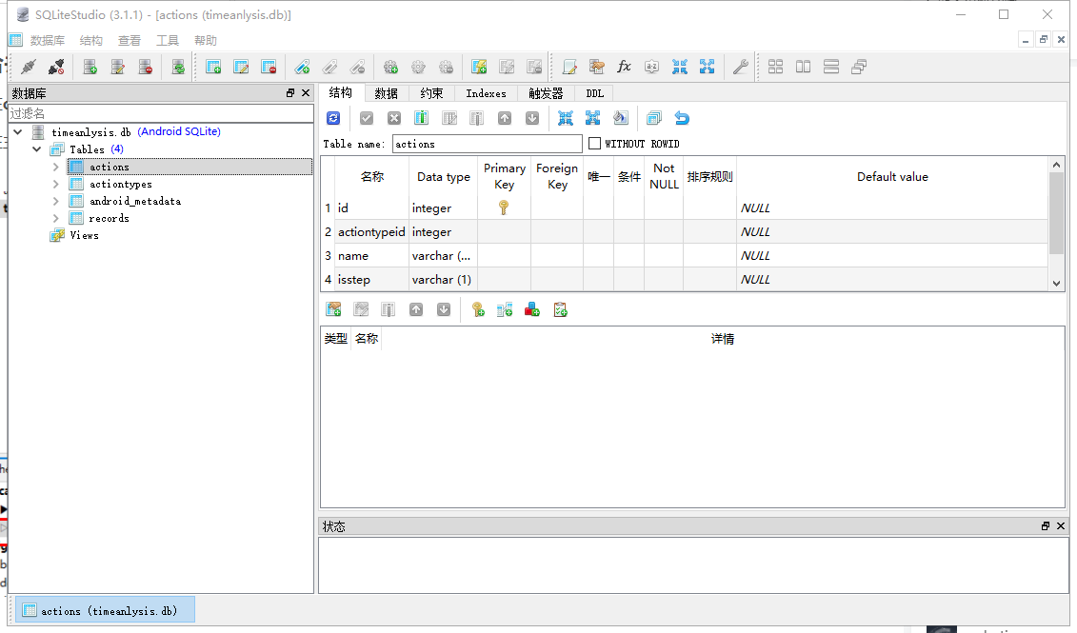The height and width of the screenshot is (633, 1077).
Task: Click the refresh database schema icon
Action: point(178,67)
